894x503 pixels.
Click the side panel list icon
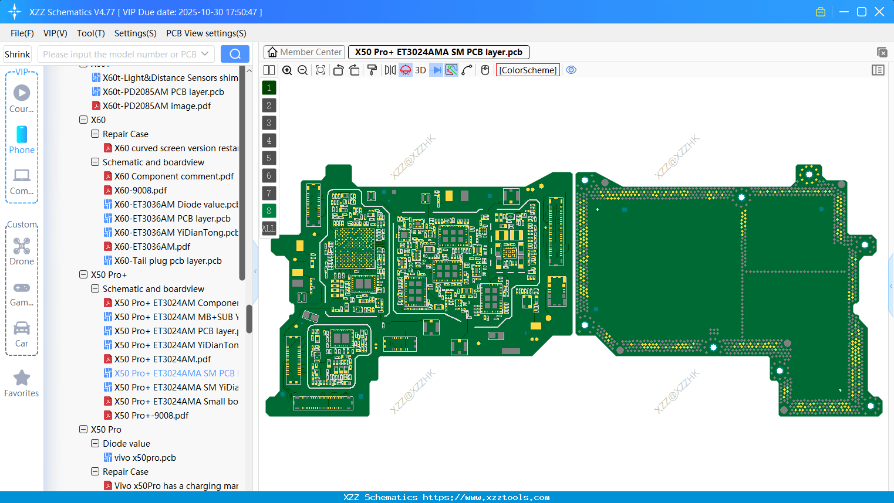pos(878,70)
